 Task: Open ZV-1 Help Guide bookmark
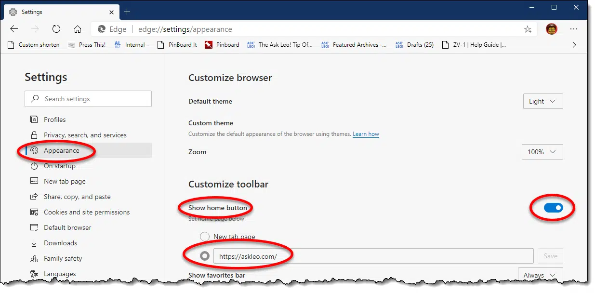click(x=474, y=45)
